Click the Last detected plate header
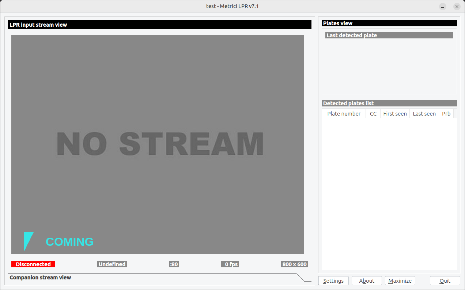This screenshot has height=290, width=465. coord(389,35)
